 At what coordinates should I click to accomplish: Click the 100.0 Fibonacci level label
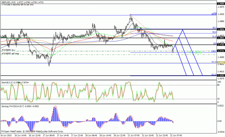pos(214,51)
